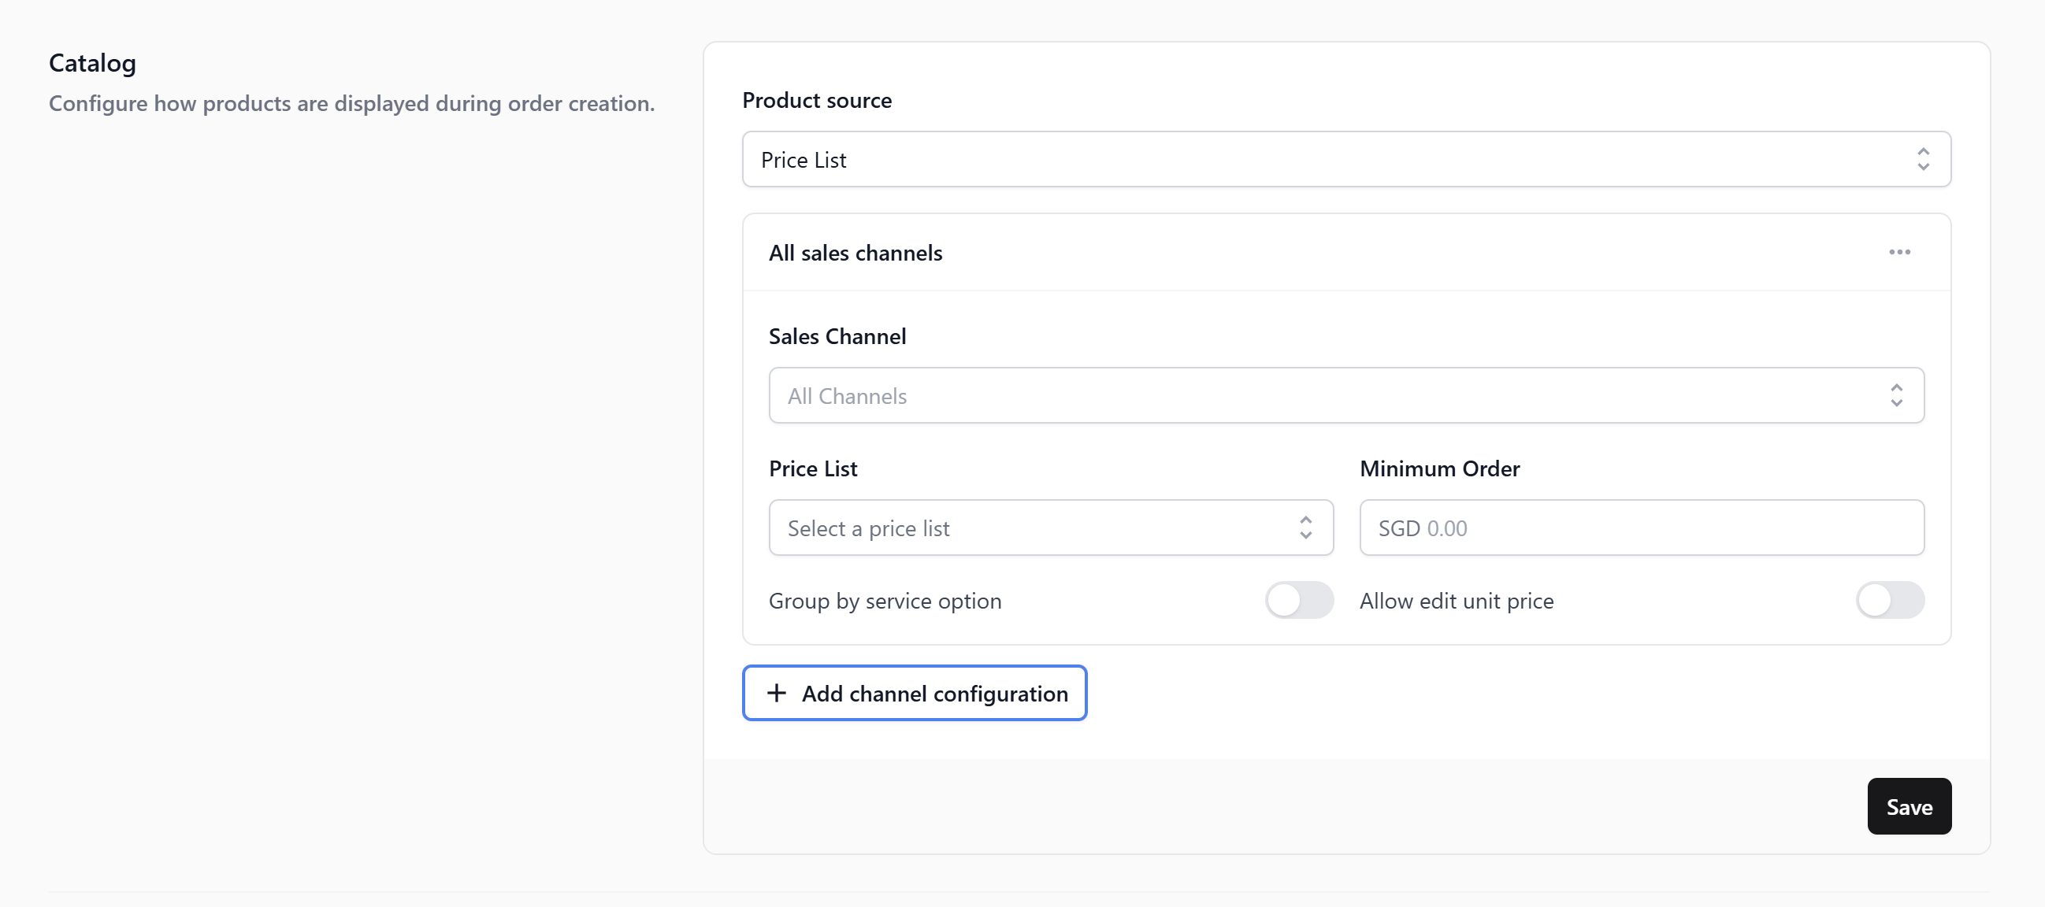The image size is (2045, 907).
Task: Click the Minimum Order label
Action: pos(1439,468)
